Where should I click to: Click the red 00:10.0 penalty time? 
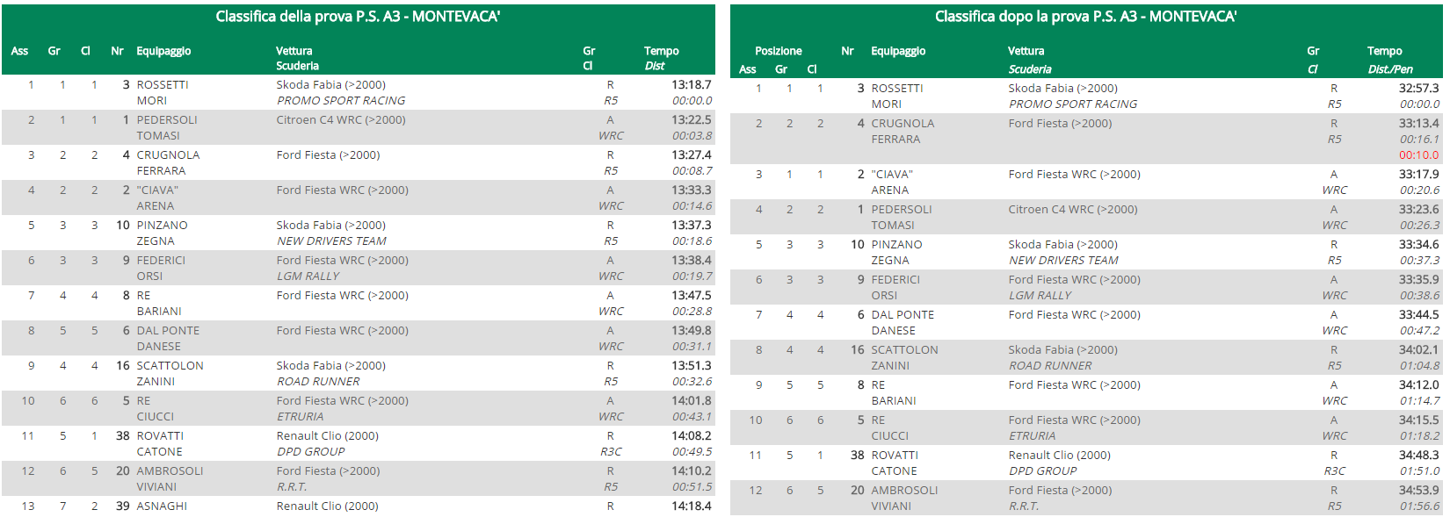1418,155
